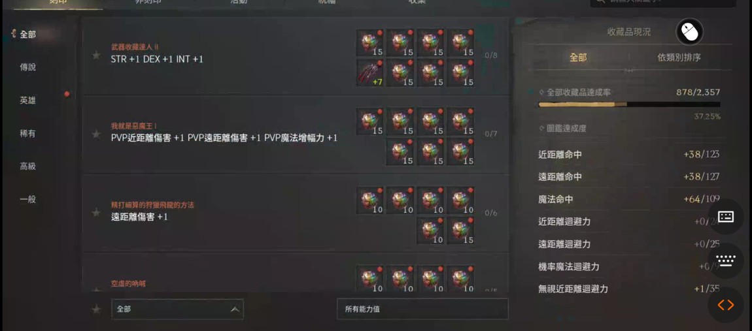Select the 傳說 category in sidebar
The image size is (752, 331).
point(28,67)
